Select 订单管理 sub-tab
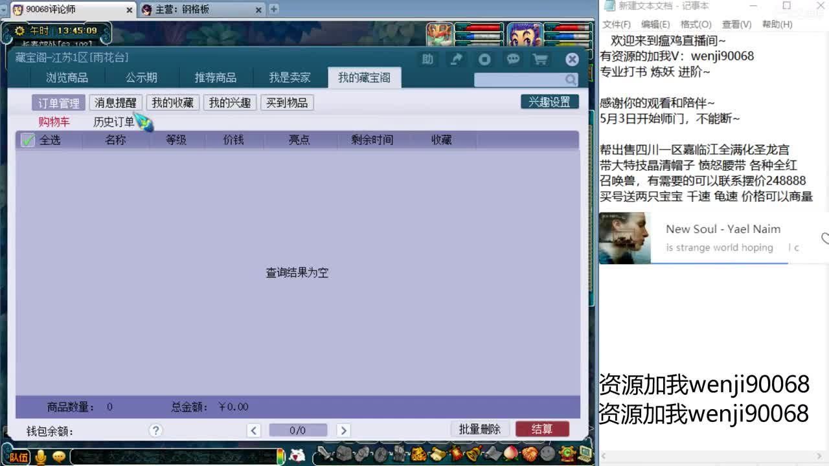 pos(59,103)
